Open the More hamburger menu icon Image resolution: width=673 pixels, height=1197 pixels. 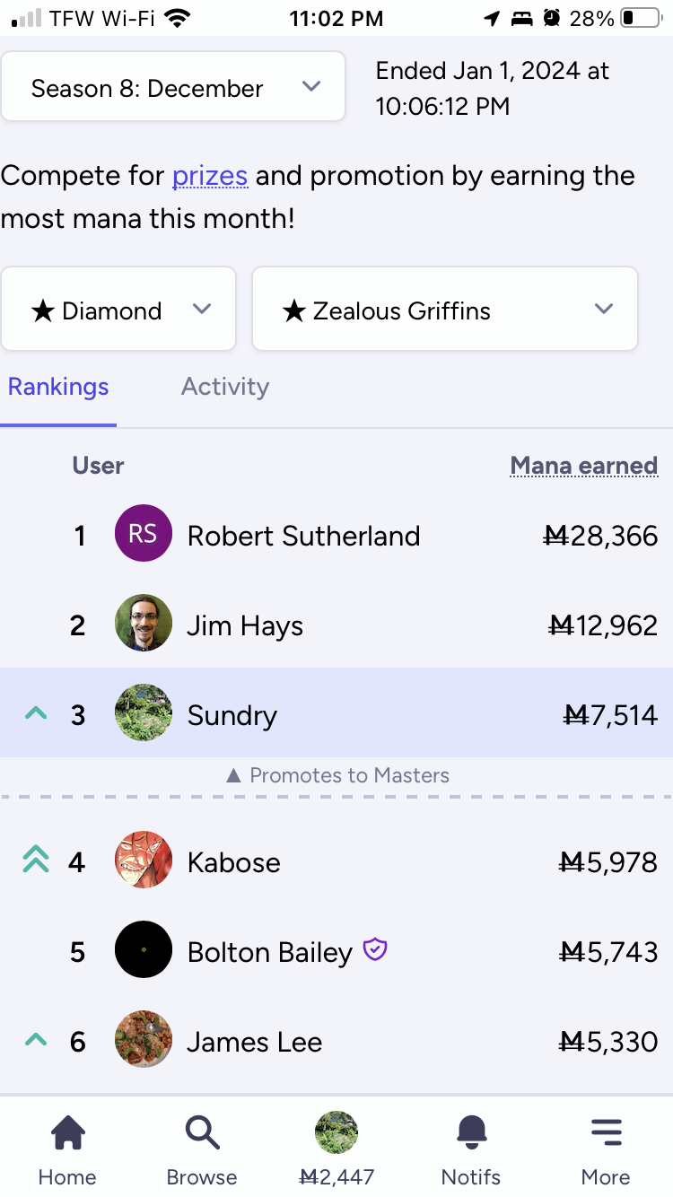[606, 1134]
